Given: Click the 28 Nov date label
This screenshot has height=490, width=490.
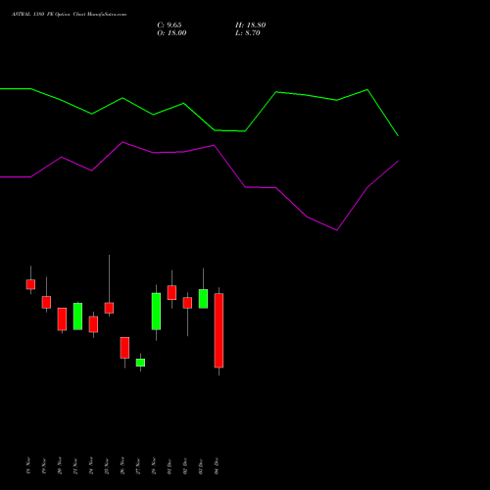Looking at the screenshot, I should (x=154, y=465).
